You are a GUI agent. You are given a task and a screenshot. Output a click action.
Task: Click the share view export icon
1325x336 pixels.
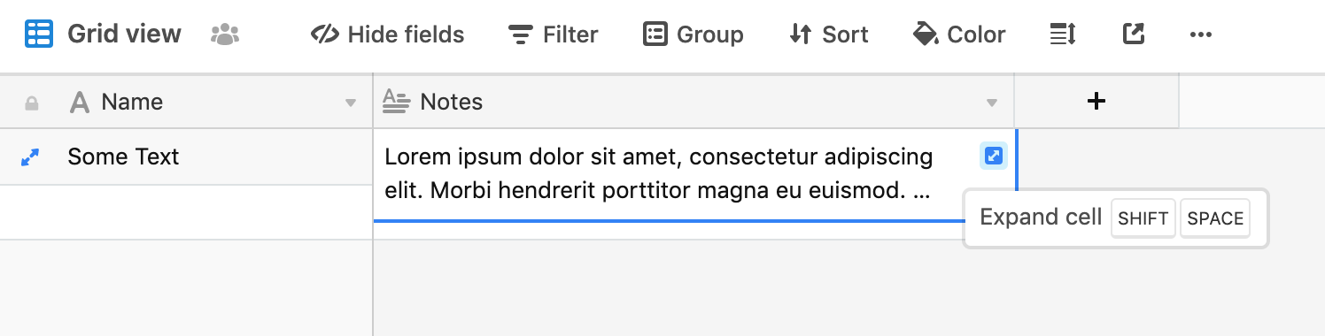[x=1133, y=34]
